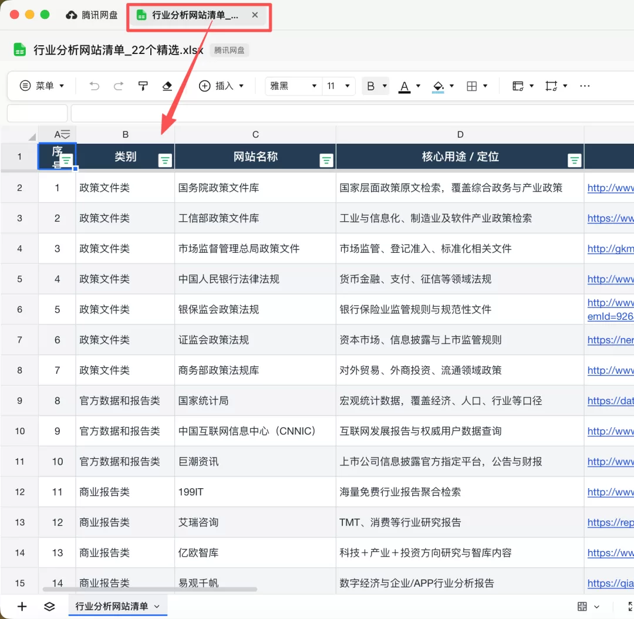Open the filter for 序号 column
This screenshot has width=634, height=619.
coord(67,160)
